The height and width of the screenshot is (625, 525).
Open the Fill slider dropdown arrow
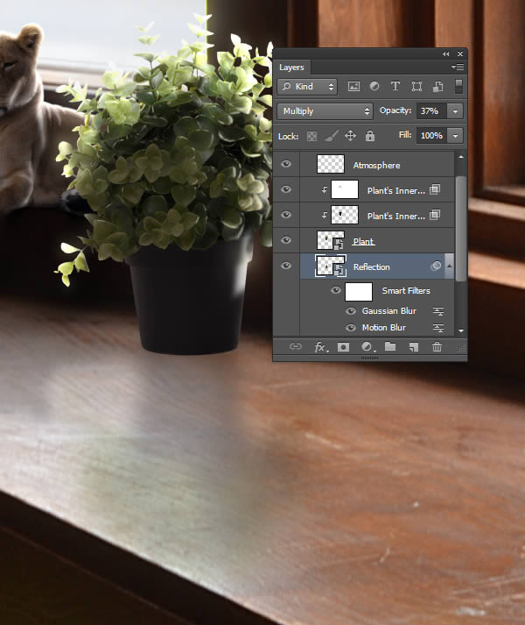click(455, 136)
